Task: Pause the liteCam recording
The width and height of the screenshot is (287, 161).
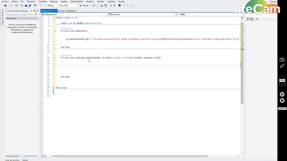Action: [282, 94]
